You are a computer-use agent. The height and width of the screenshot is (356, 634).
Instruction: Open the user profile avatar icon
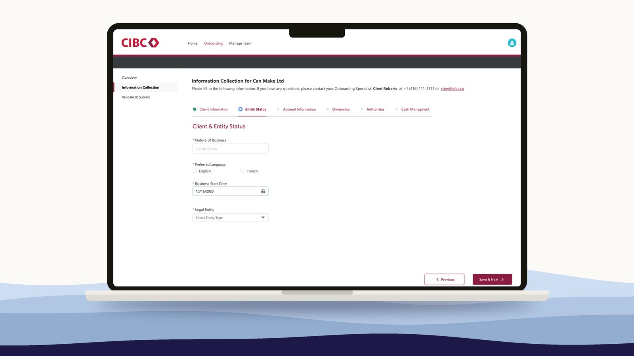click(512, 43)
